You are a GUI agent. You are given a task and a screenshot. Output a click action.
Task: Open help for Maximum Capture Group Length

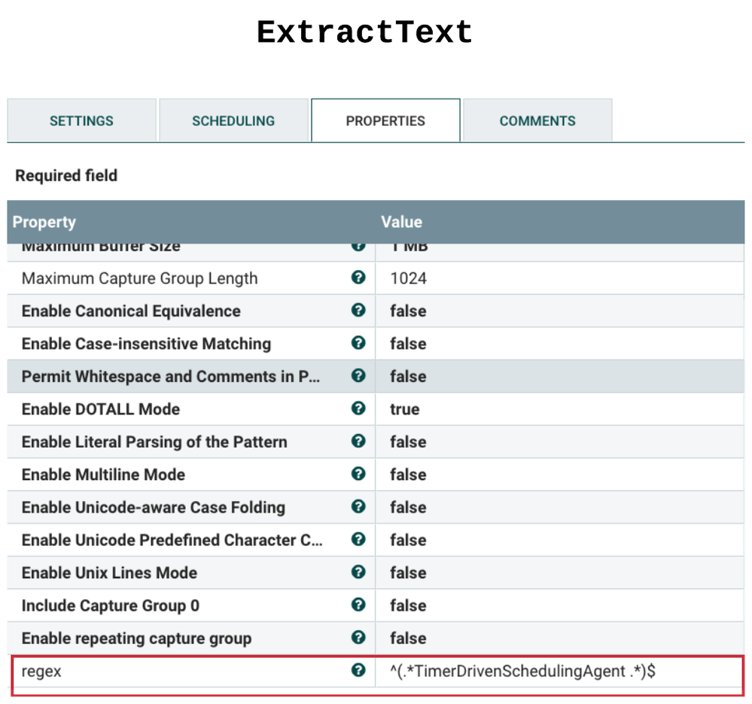[x=359, y=278]
